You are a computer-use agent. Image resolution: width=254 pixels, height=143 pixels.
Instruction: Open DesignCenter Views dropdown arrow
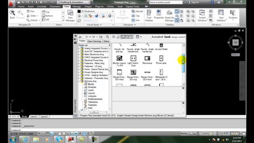[x=141, y=37]
